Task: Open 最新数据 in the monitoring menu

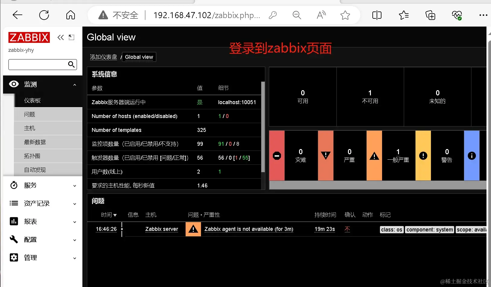Action: (48, 142)
